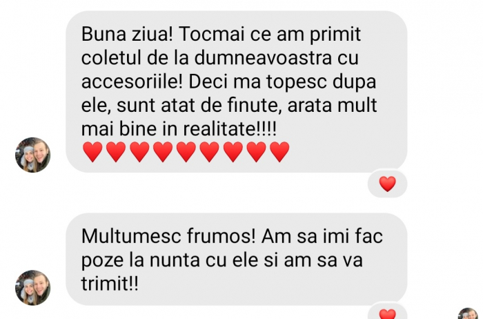Image resolution: width=483 pixels, height=319 pixels.
Task: Tap the small seen-indicator avatar at bottom right
Action: pyautogui.click(x=469, y=313)
